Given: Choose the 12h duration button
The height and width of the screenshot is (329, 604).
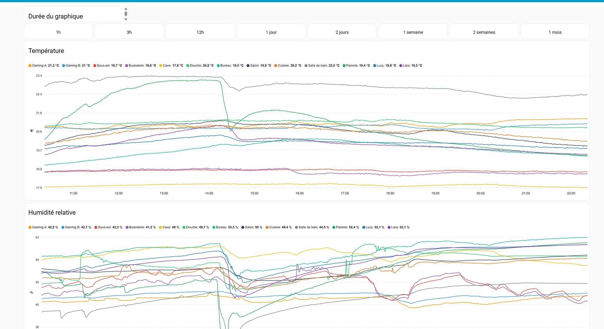Looking at the screenshot, I should coord(200,32).
